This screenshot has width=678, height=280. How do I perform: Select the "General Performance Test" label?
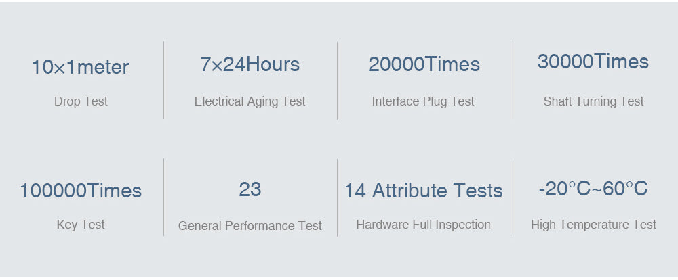coord(250,226)
